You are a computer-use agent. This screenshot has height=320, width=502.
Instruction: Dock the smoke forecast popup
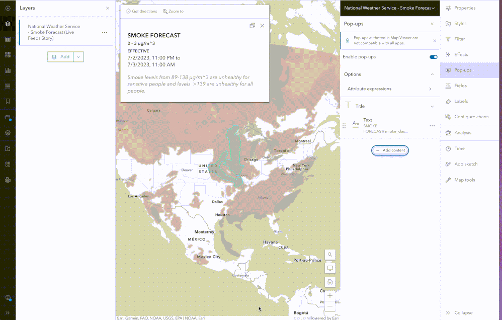(x=253, y=26)
